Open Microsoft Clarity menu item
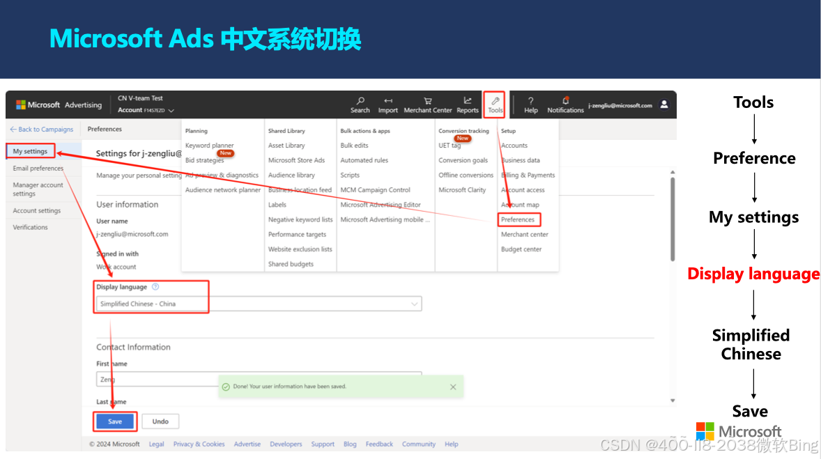 462,190
